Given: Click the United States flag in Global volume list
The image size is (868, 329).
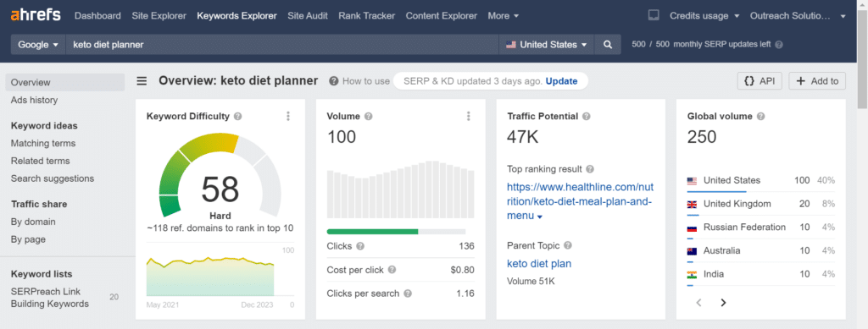Looking at the screenshot, I should click(x=692, y=180).
